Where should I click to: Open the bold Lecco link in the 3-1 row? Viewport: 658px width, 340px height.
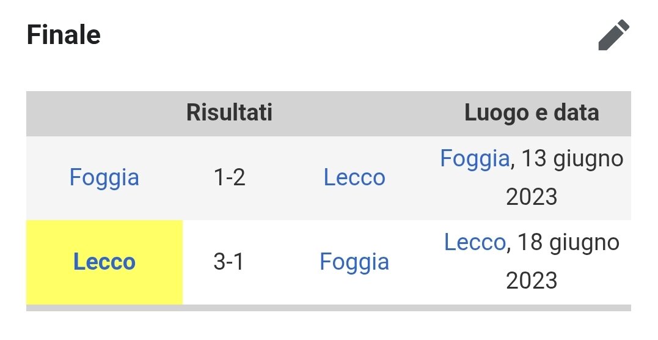pyautogui.click(x=104, y=262)
